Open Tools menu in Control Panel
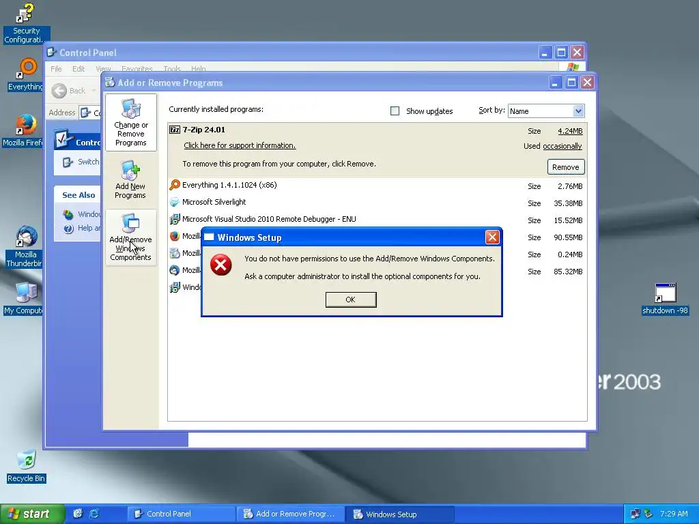699x524 pixels. pyautogui.click(x=171, y=69)
